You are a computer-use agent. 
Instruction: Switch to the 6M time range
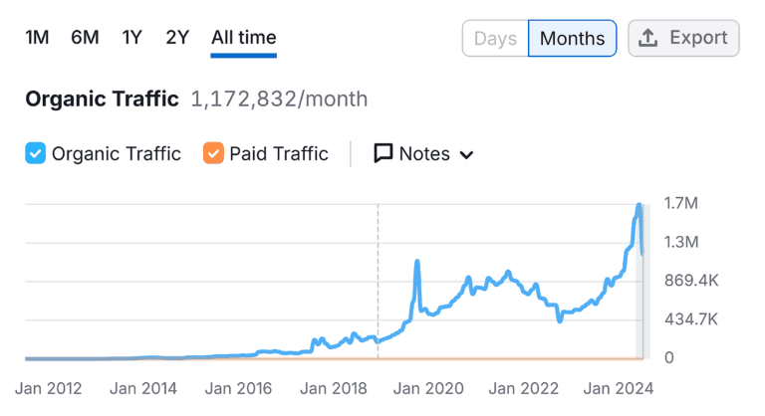click(85, 38)
